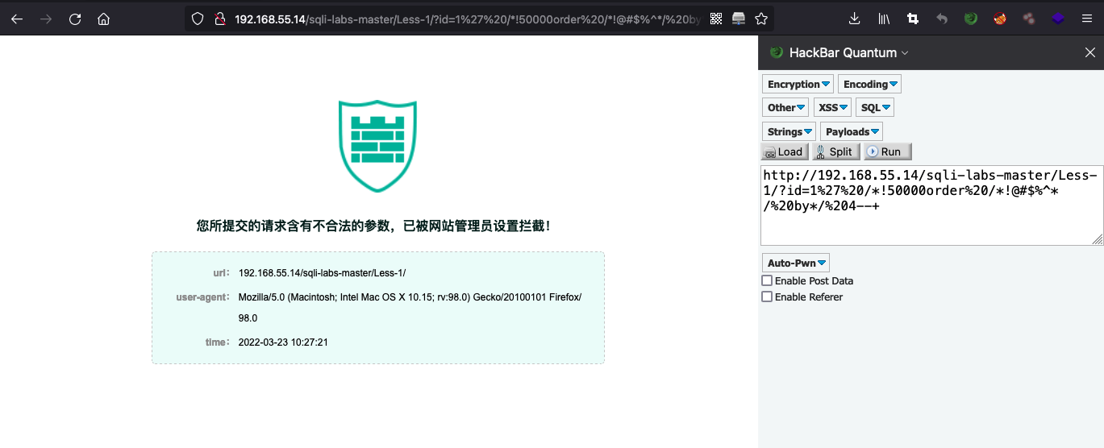Click the Split button

pyautogui.click(x=835, y=151)
